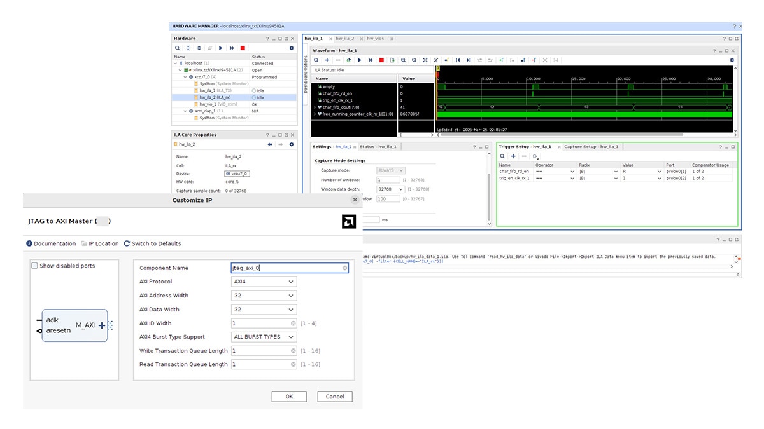Viewport: 764px width, 429px height.
Task: Open Hardware panel settings gear
Action: click(292, 48)
